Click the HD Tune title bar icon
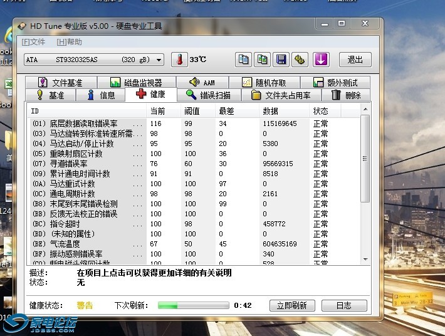The width and height of the screenshot is (445, 336). pos(22,26)
